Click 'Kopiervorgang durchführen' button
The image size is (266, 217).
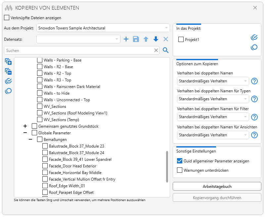coord(217,198)
